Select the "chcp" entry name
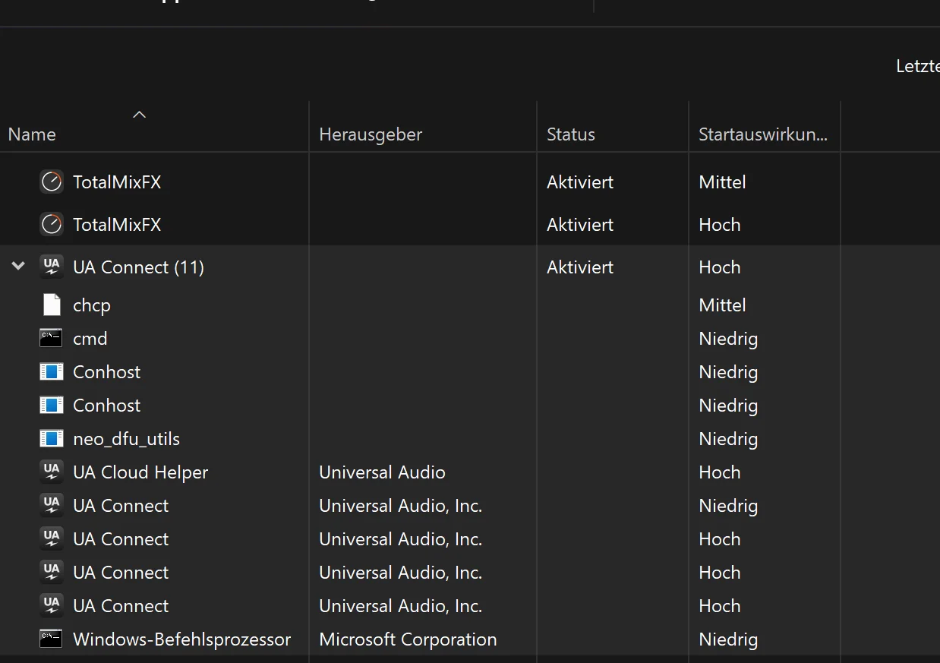This screenshot has width=940, height=663. (x=92, y=305)
